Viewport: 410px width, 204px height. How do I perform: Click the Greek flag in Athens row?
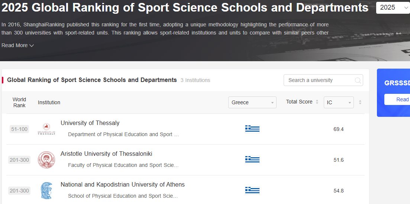[x=252, y=190]
